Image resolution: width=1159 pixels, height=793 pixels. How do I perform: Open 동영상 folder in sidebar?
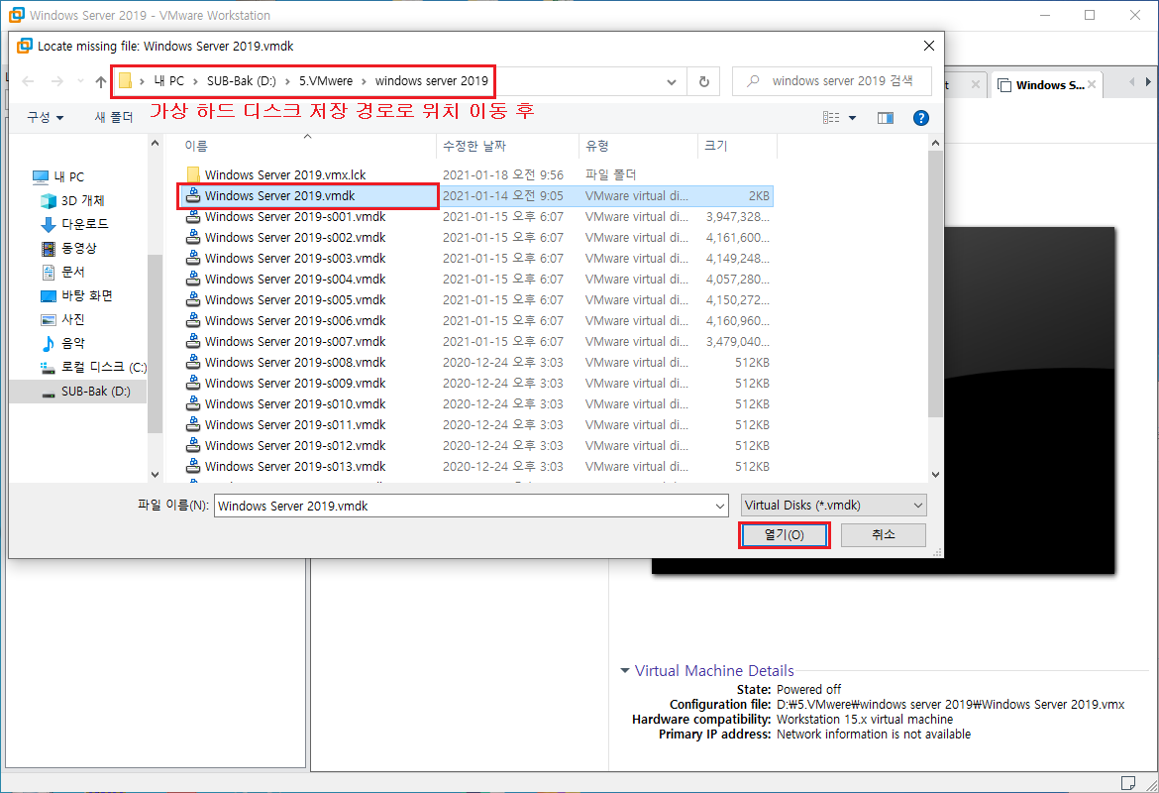(x=68, y=248)
